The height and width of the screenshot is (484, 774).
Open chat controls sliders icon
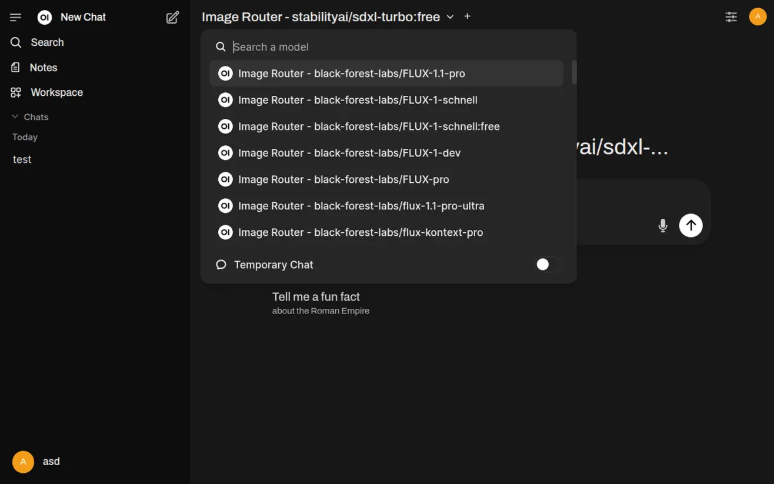[x=731, y=17]
